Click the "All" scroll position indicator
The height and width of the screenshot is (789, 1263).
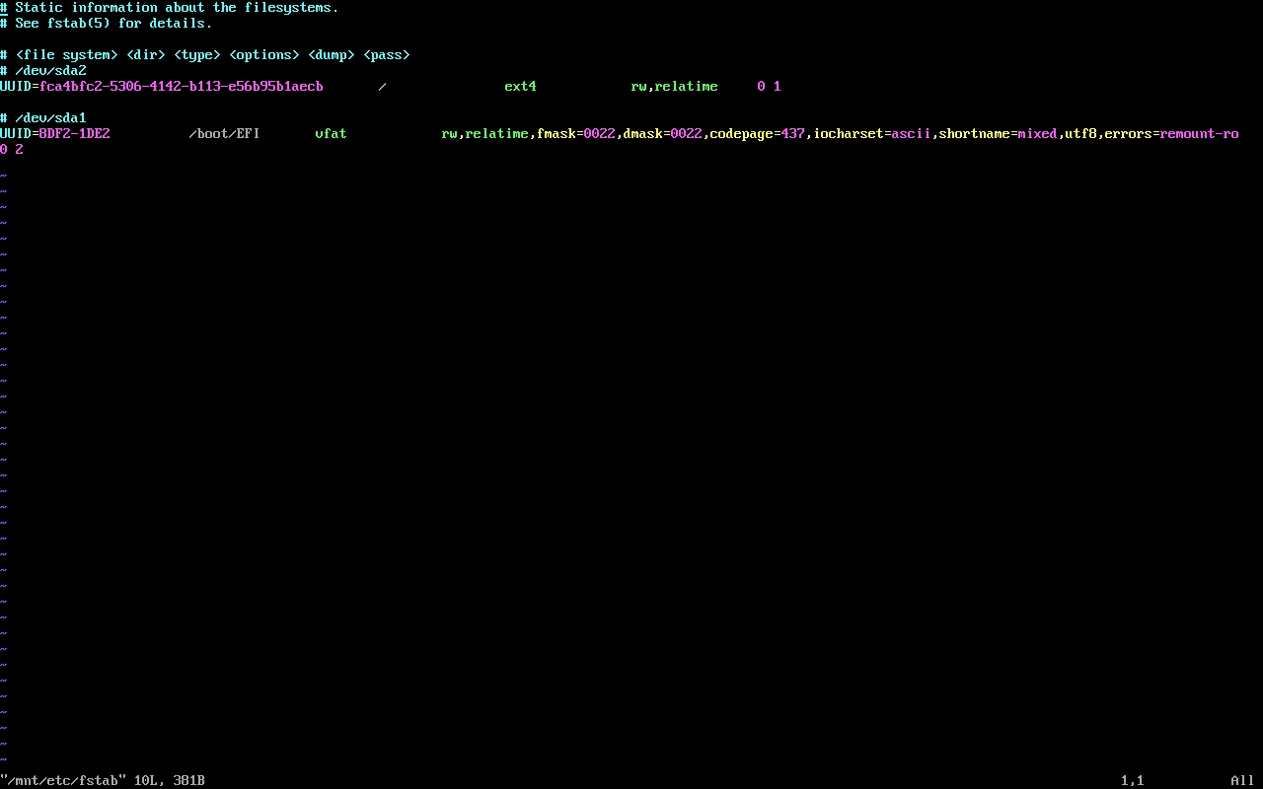pyautogui.click(x=1243, y=781)
